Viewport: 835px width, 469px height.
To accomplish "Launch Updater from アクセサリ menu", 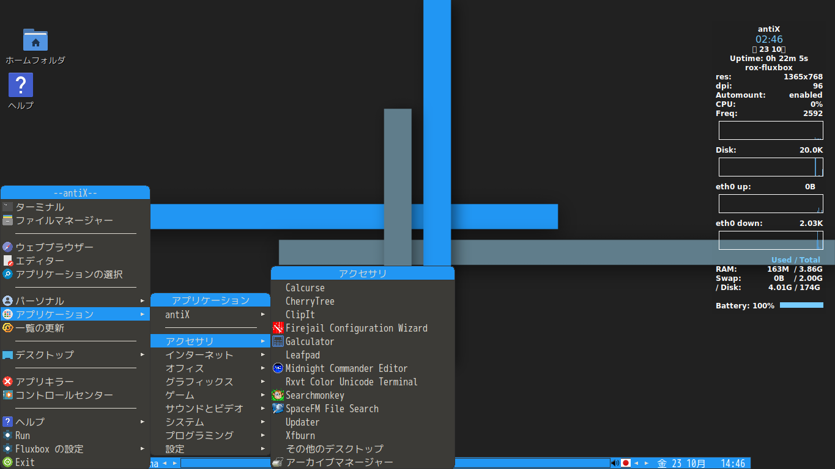I will [x=363, y=422].
